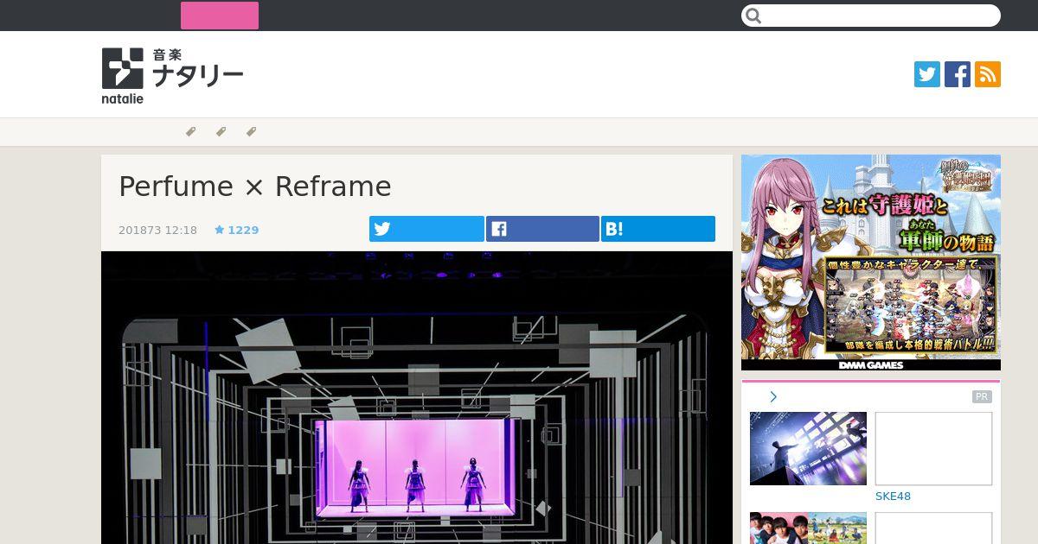1038x544 pixels.
Task: Click the second tag icon in the navigation bar
Action: tap(221, 132)
